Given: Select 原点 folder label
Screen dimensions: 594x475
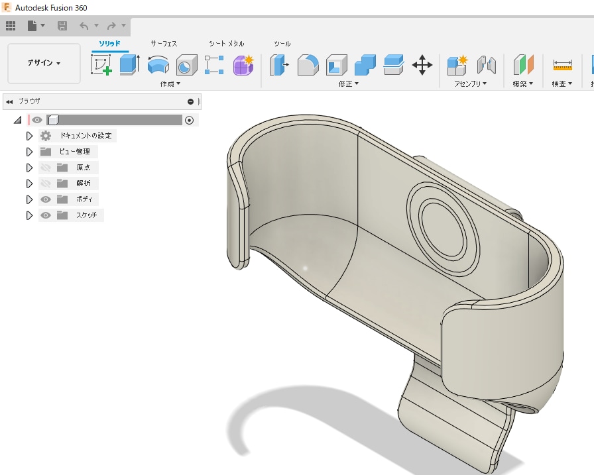Looking at the screenshot, I should pyautogui.click(x=84, y=168).
